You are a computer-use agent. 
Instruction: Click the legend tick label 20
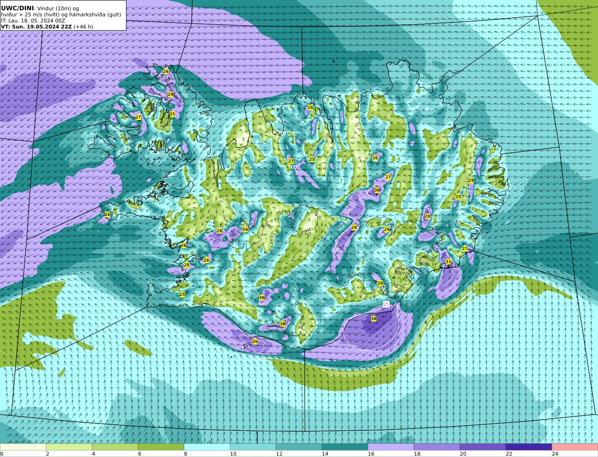tap(463, 454)
